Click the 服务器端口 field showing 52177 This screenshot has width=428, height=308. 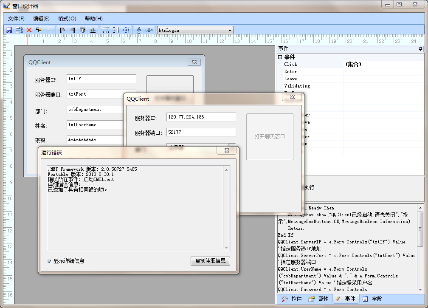[201, 132]
